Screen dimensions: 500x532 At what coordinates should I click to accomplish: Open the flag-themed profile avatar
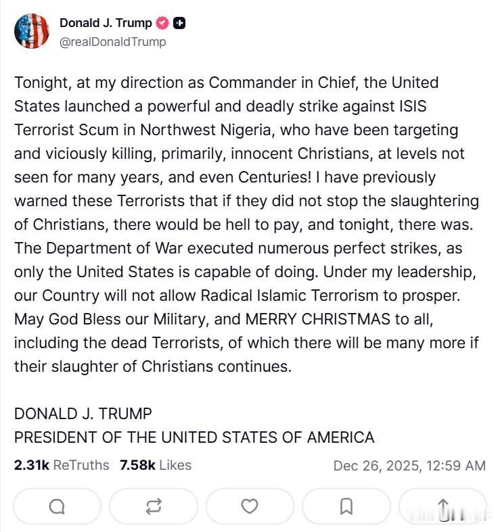pos(32,31)
